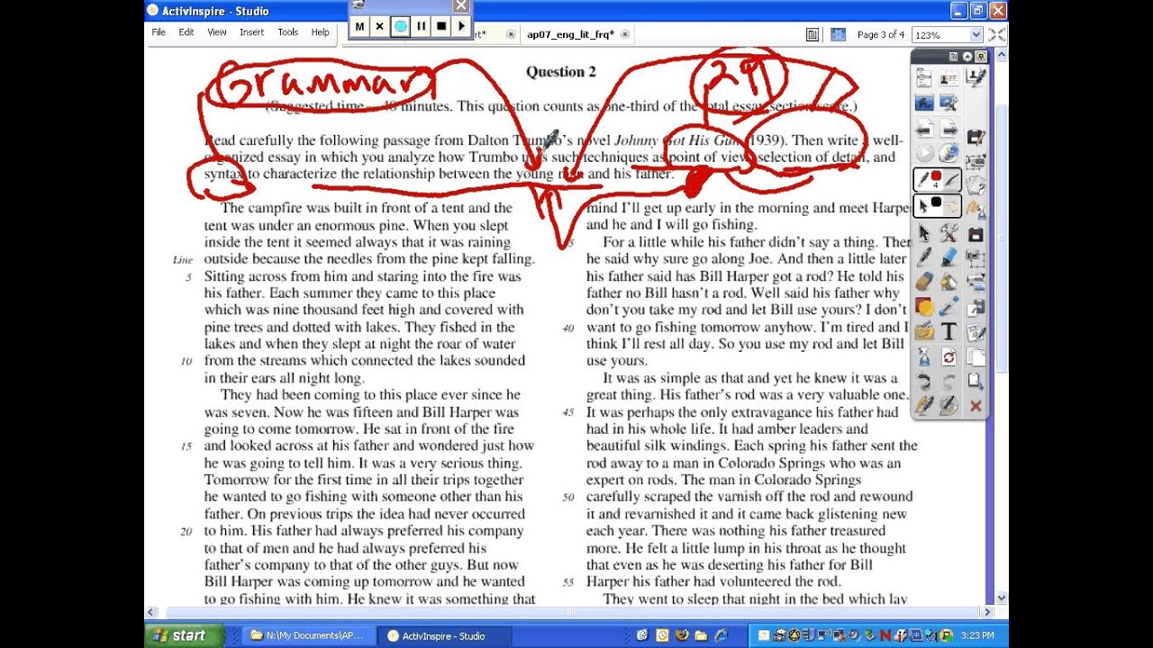Click the "Page 3 of 4" indicator
Screen dimensions: 1153x648
881,34
